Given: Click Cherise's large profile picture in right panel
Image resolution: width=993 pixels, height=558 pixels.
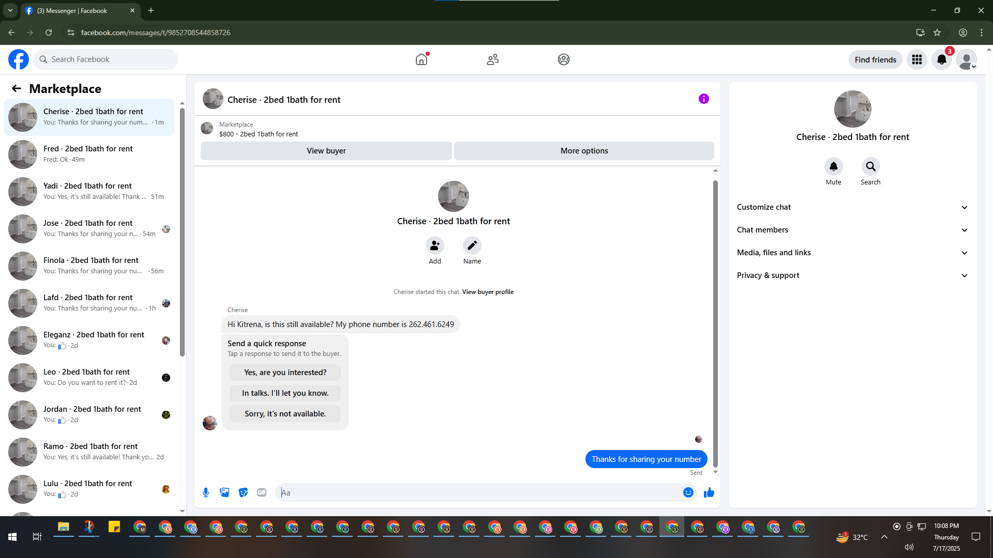Looking at the screenshot, I should click(852, 109).
